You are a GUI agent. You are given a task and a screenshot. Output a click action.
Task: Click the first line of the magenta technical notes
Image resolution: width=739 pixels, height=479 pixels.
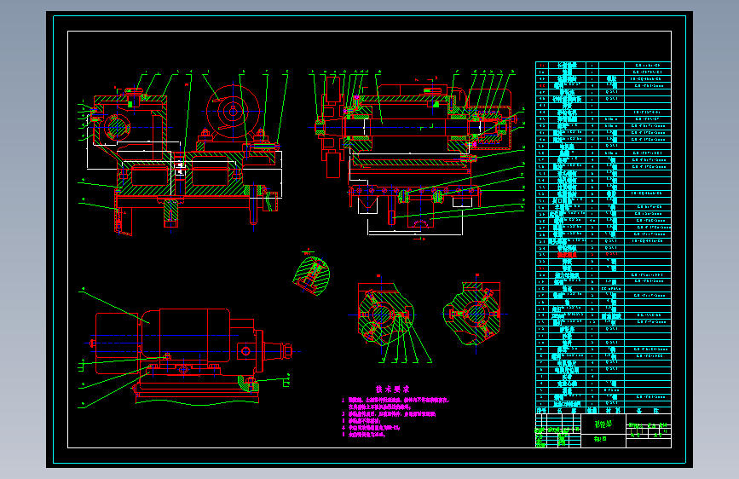coord(395,401)
